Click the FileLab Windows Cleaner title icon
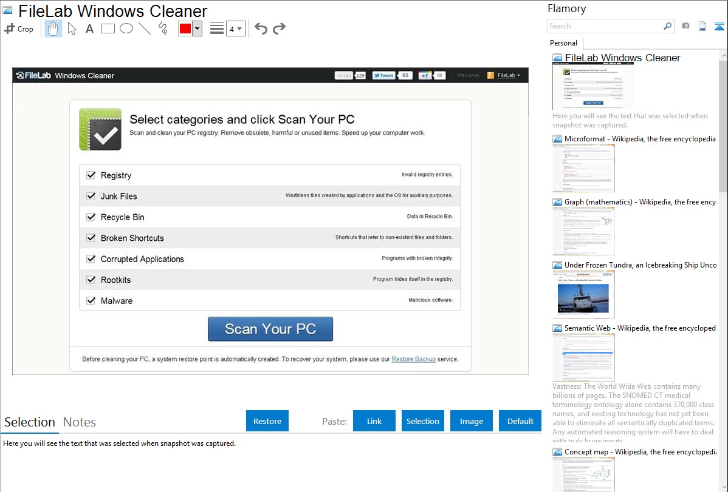The height and width of the screenshot is (492, 728). point(8,11)
